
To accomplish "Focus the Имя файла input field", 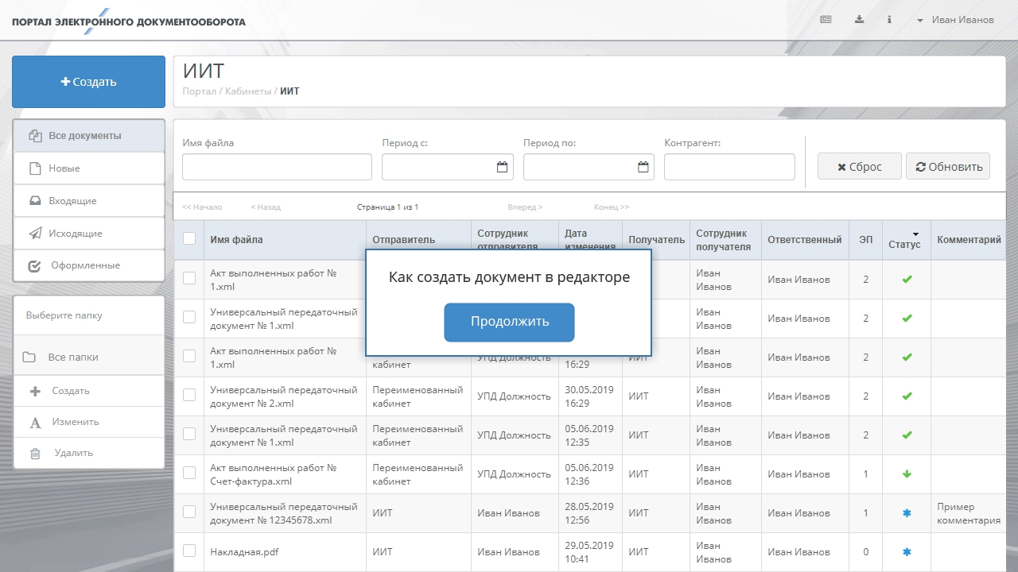I will 277,167.
